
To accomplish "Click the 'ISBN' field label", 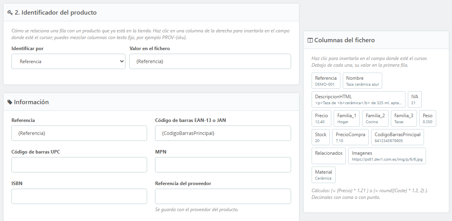I will (x=17, y=184).
